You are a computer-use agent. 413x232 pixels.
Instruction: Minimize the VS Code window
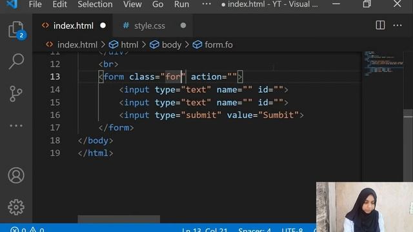(336, 4)
